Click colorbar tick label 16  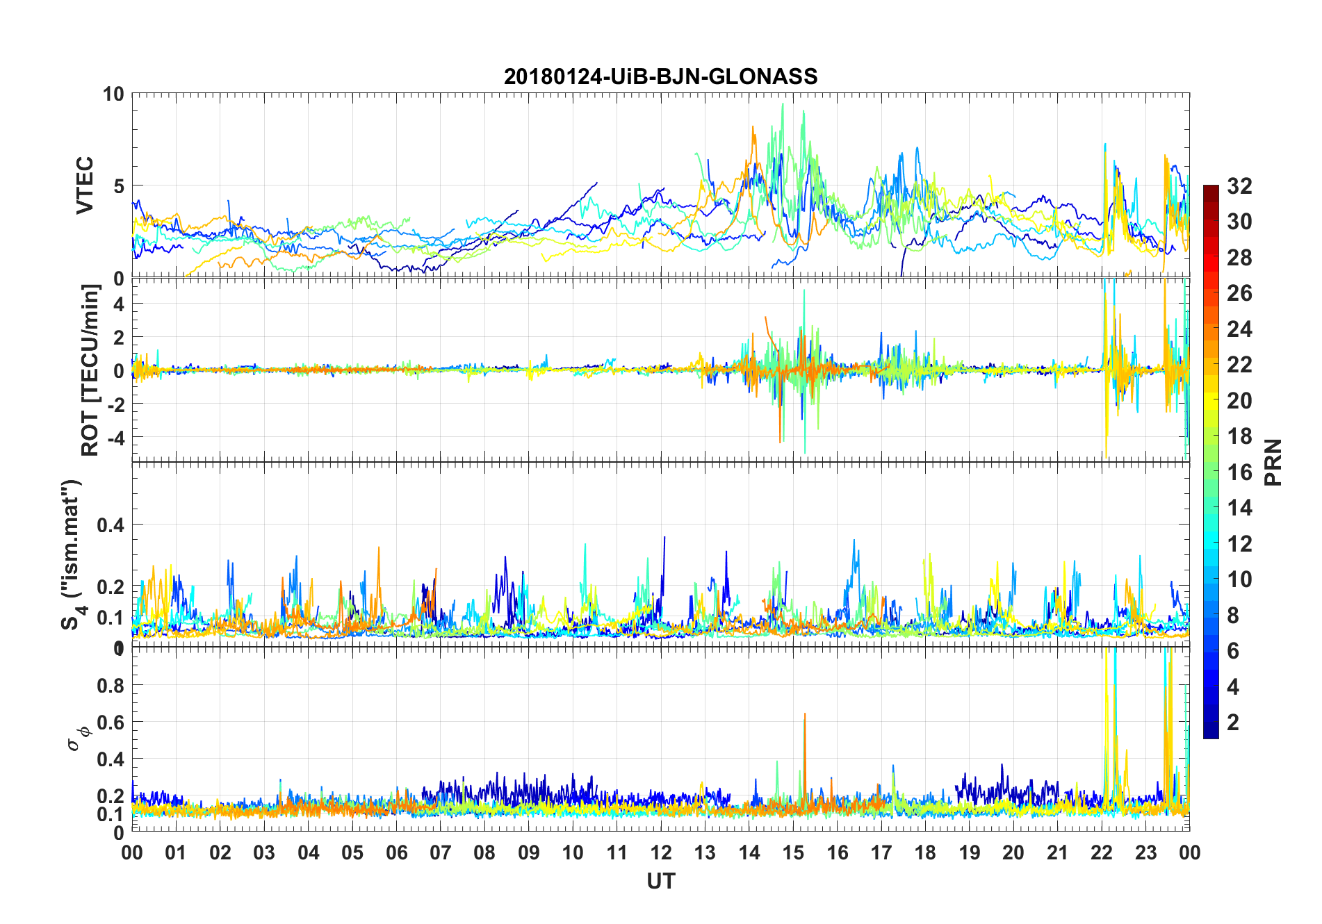click(1239, 472)
